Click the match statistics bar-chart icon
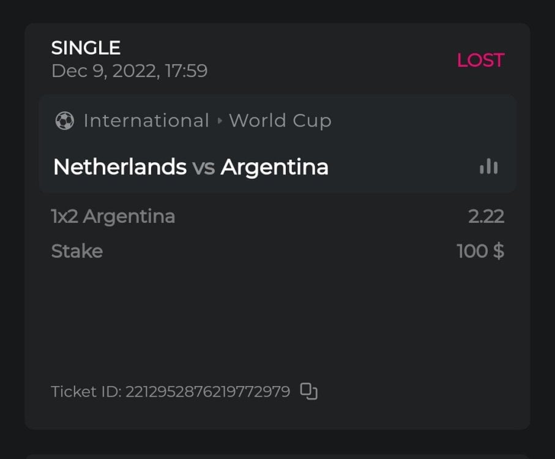This screenshot has height=459, width=555. (488, 166)
